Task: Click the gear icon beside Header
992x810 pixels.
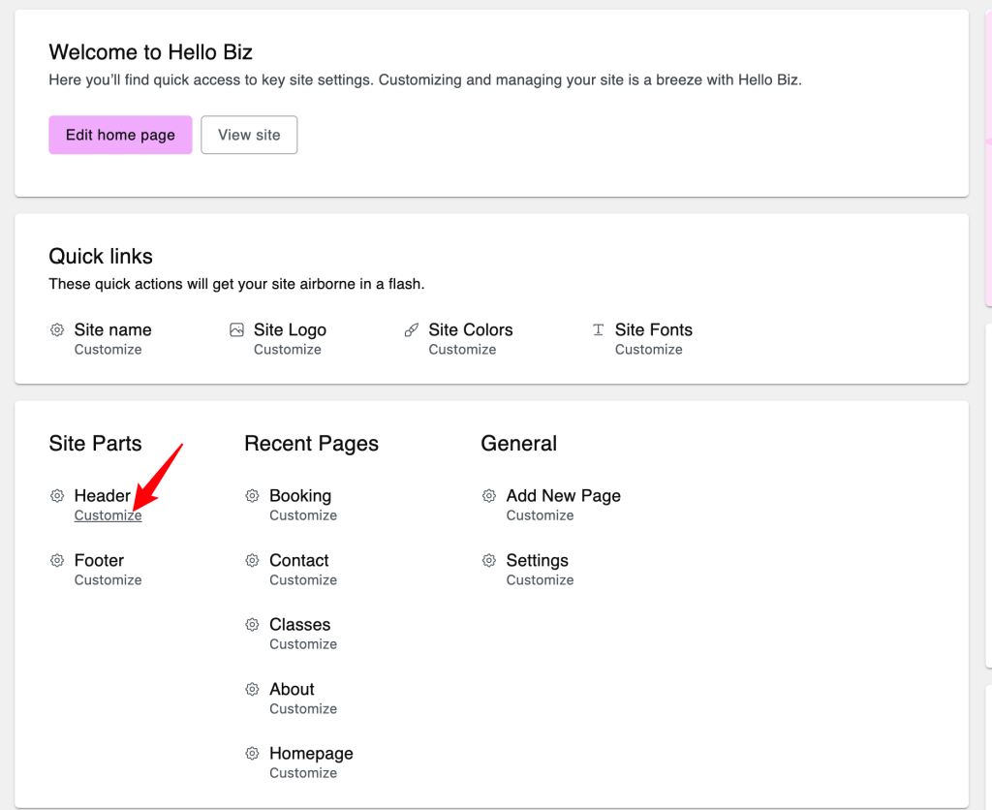Action: pyautogui.click(x=57, y=495)
